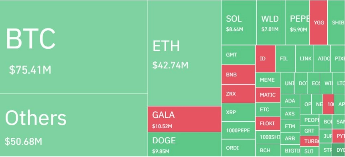Click the PEPE $5.90M tile
The image size is (345, 157).
click(298, 22)
